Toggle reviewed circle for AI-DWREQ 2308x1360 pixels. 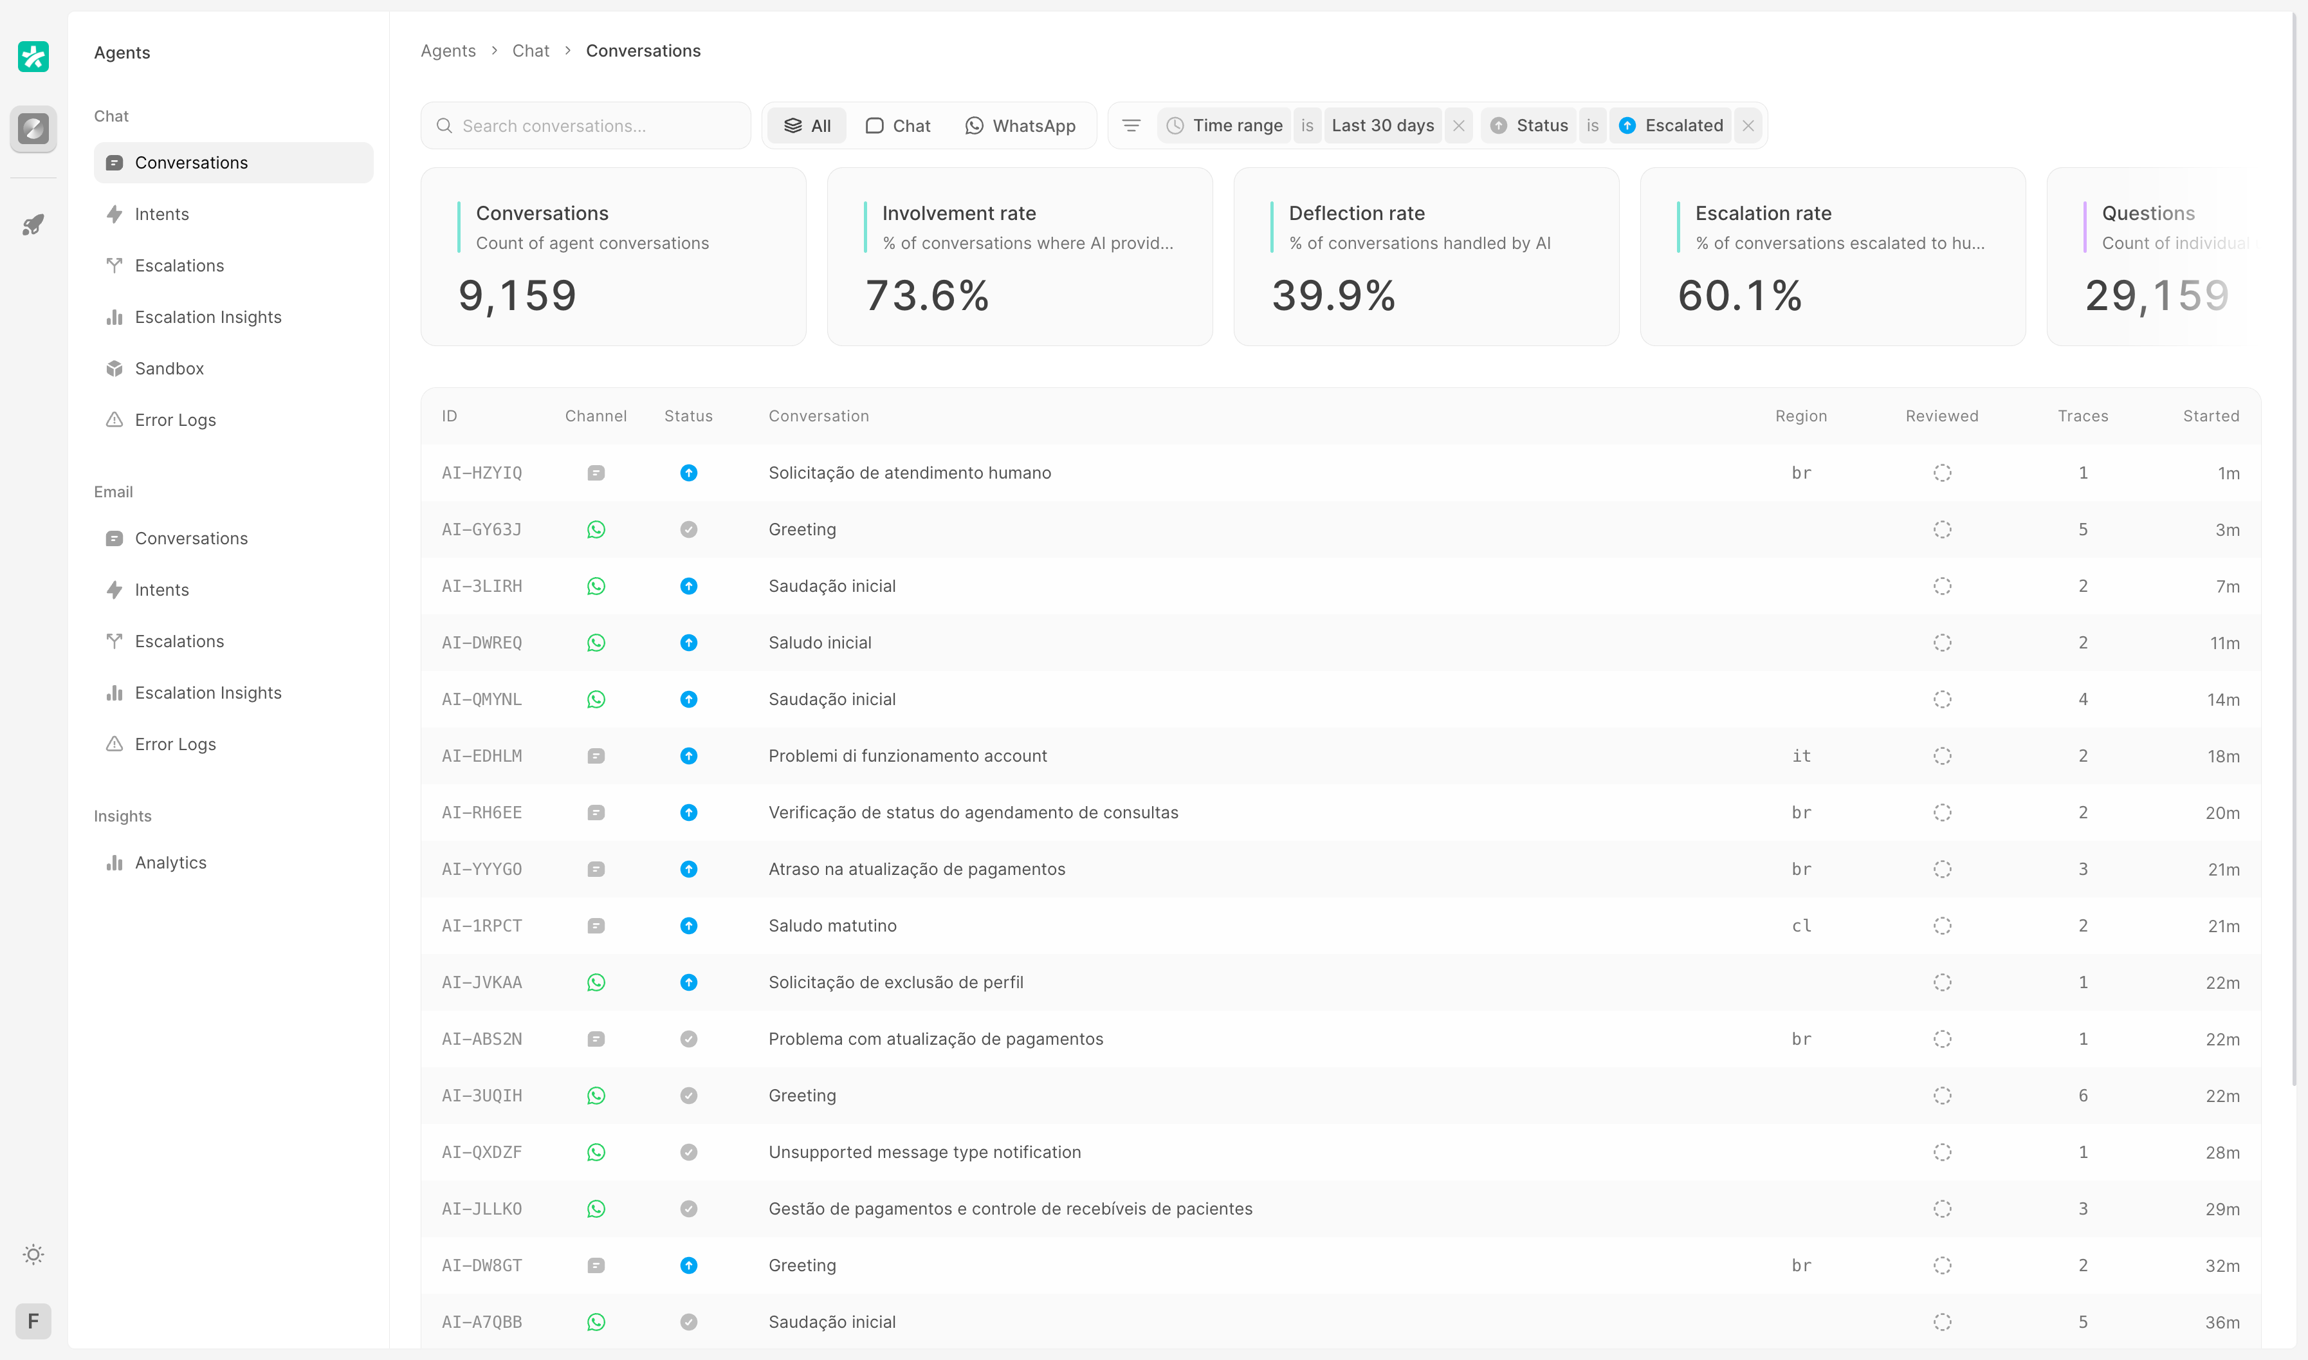(x=1943, y=643)
